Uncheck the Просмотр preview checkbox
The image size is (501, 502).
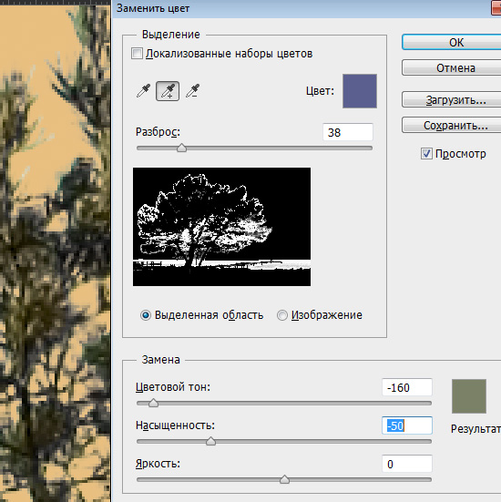pos(426,154)
